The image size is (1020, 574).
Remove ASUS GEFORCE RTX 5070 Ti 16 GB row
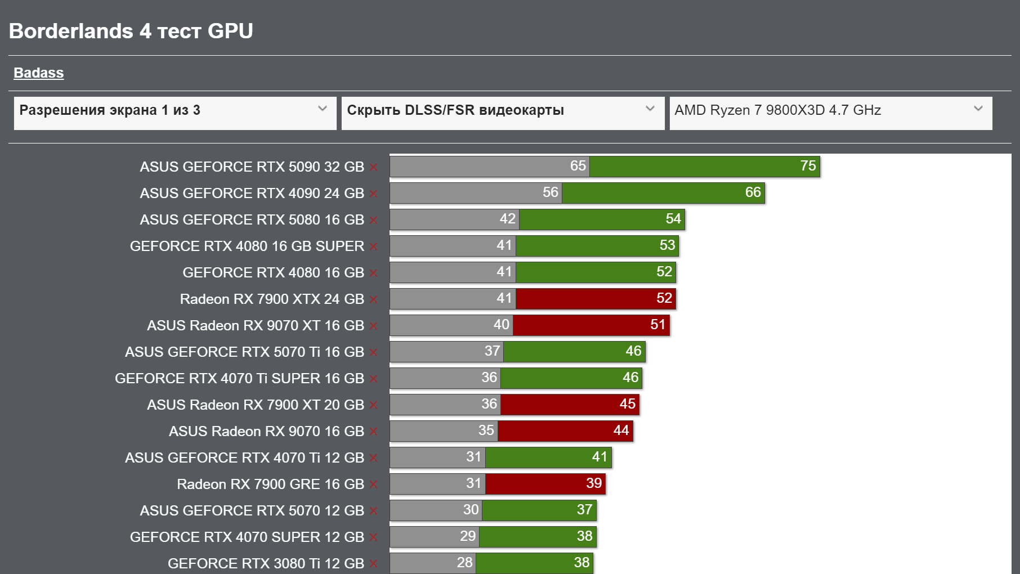tap(374, 352)
